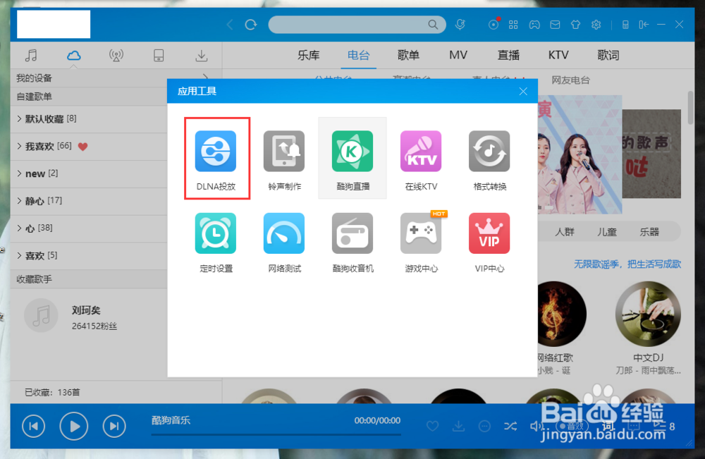Open the skin shirt icon
Image resolution: width=705 pixels, height=459 pixels.
[x=575, y=25]
